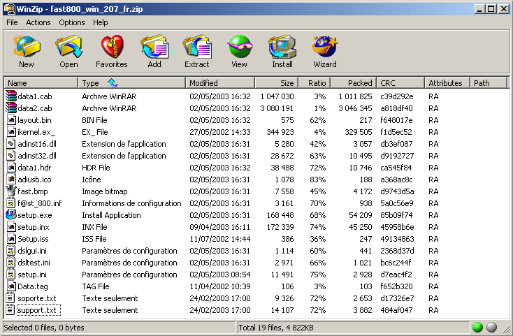This screenshot has width=513, height=336.
Task: Select the support.txt file name
Action: (x=37, y=310)
